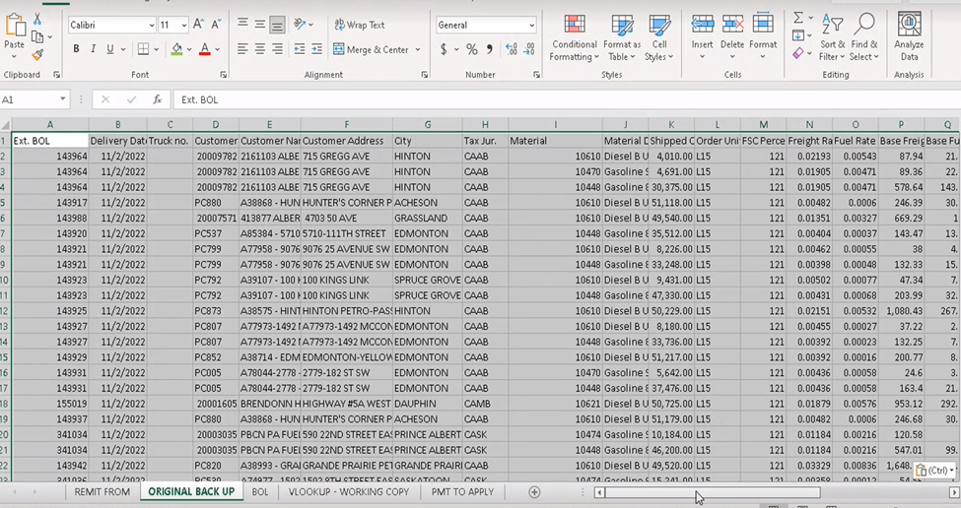Apply the yellow Fill Color bucket
Viewport: 961px width, 508px height.
pos(176,49)
